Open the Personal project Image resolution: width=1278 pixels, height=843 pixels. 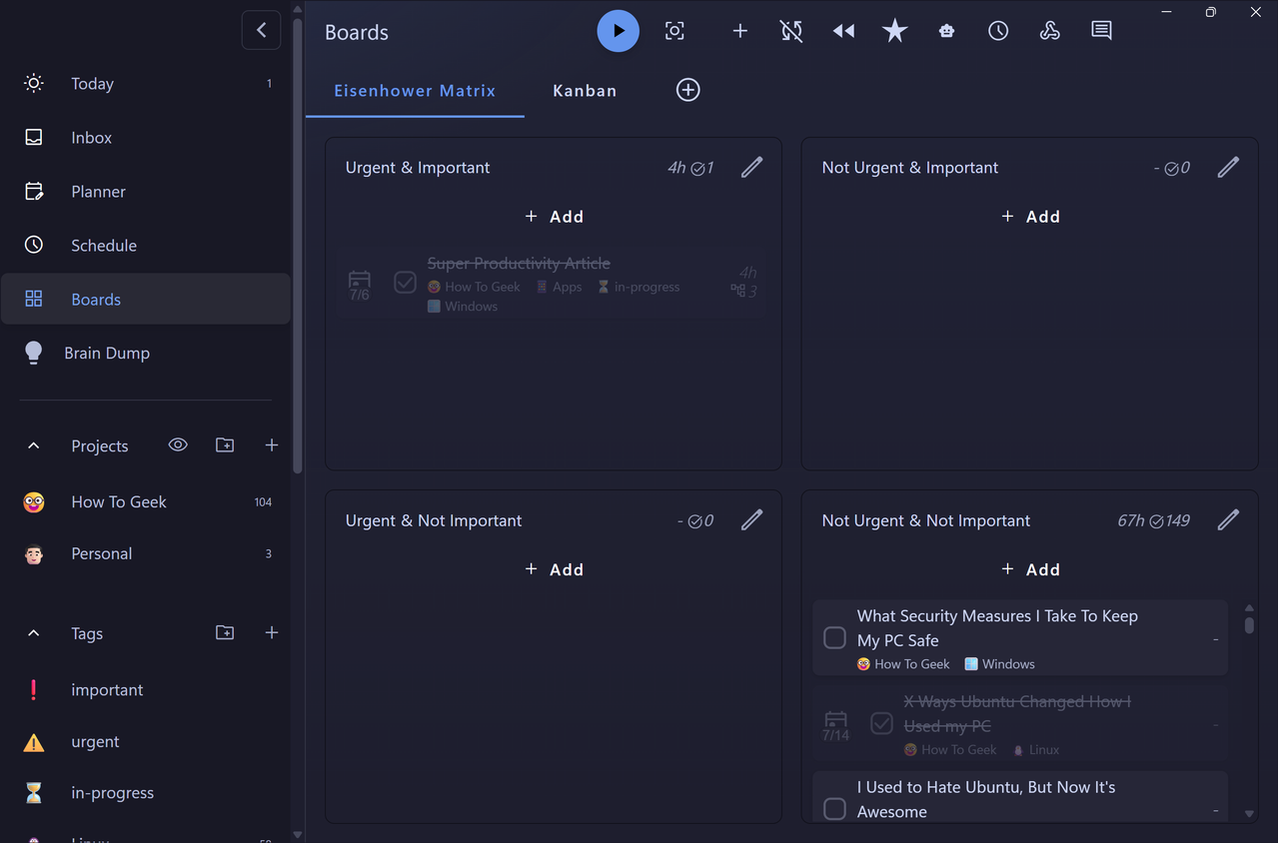[x=146, y=554]
